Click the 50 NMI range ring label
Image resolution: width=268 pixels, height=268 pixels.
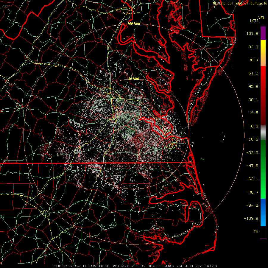134,79
